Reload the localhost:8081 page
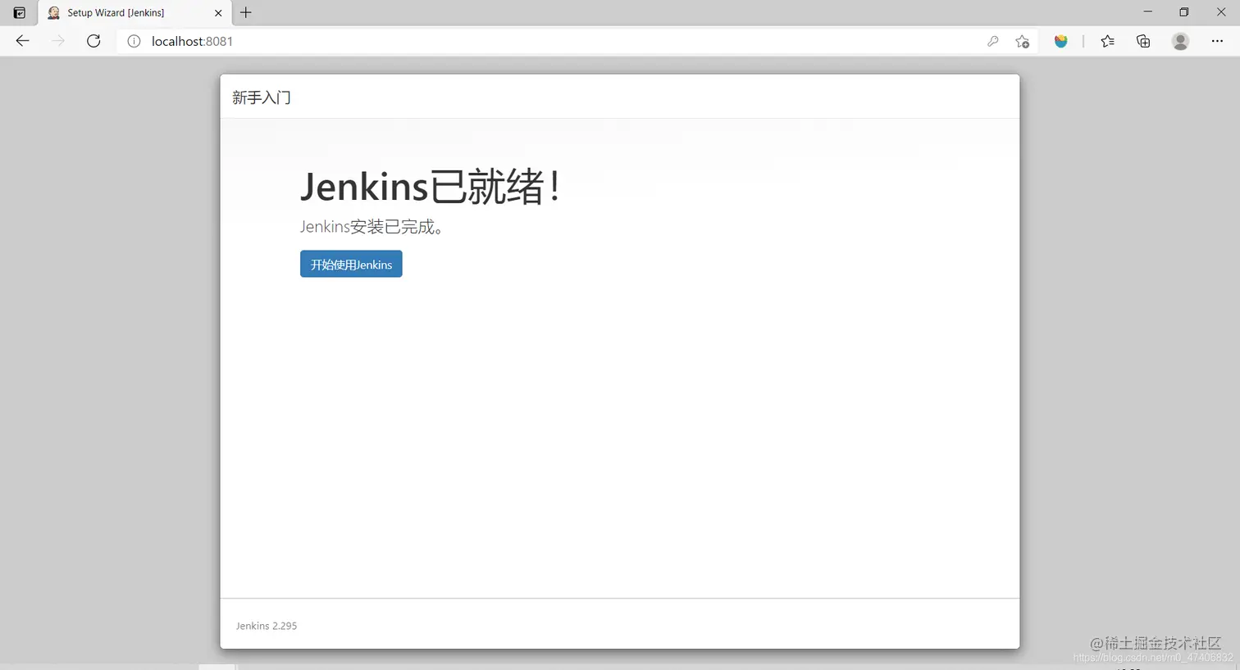Screen dimensions: 1240x670 point(93,41)
